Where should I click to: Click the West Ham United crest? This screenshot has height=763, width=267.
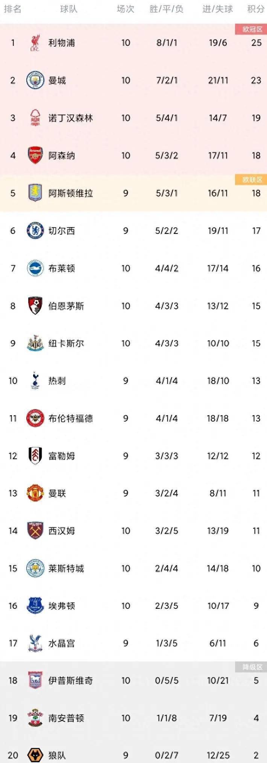35,531
